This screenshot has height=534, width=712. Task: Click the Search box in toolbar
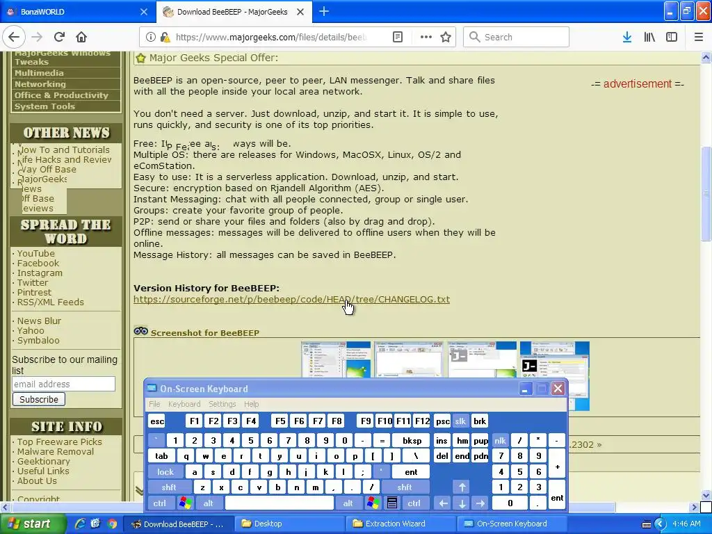[x=516, y=37]
